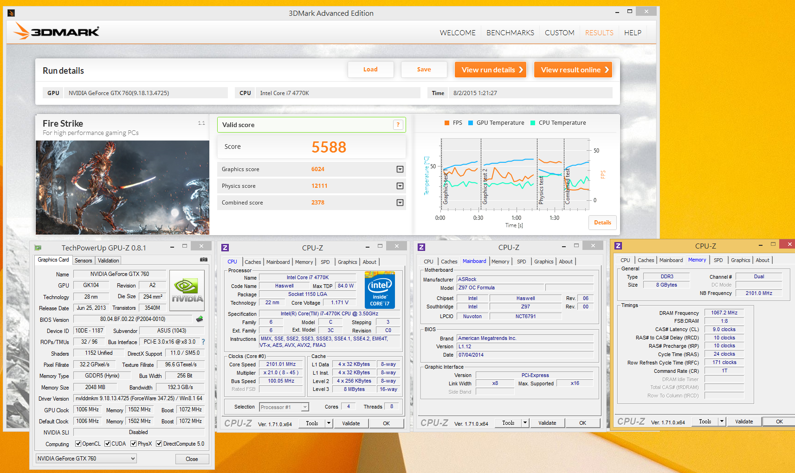This screenshot has height=473, width=795.
Task: Click the CPU Temperature green legend swatch
Action: pos(533,123)
